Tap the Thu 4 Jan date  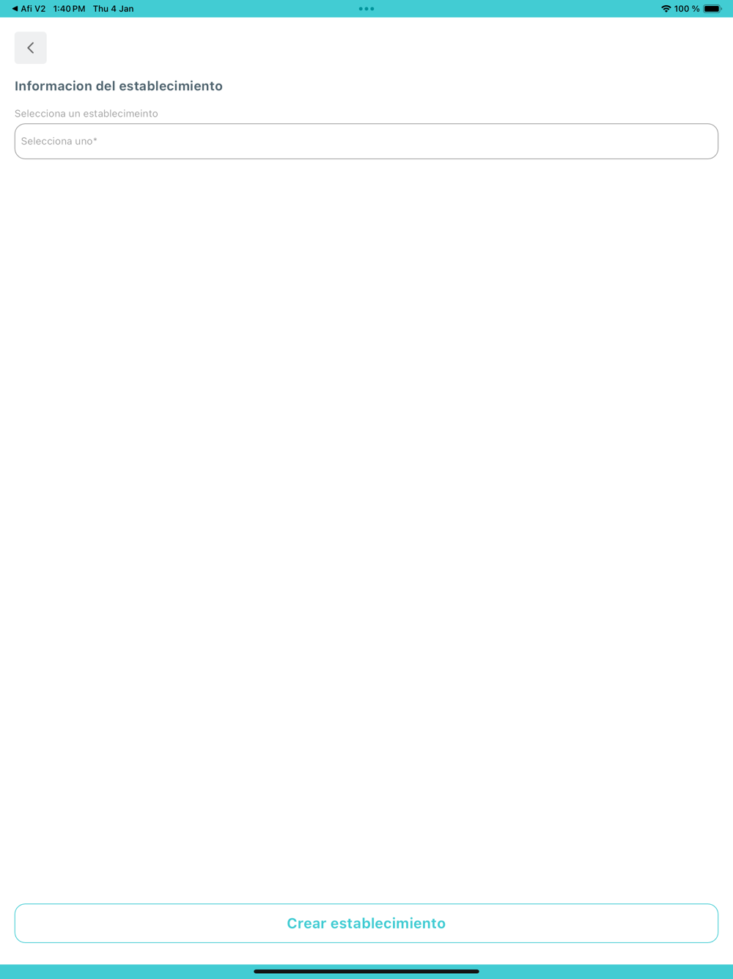(x=113, y=9)
